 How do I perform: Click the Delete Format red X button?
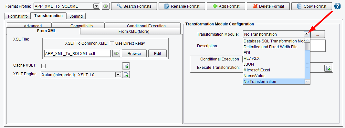click(268, 6)
